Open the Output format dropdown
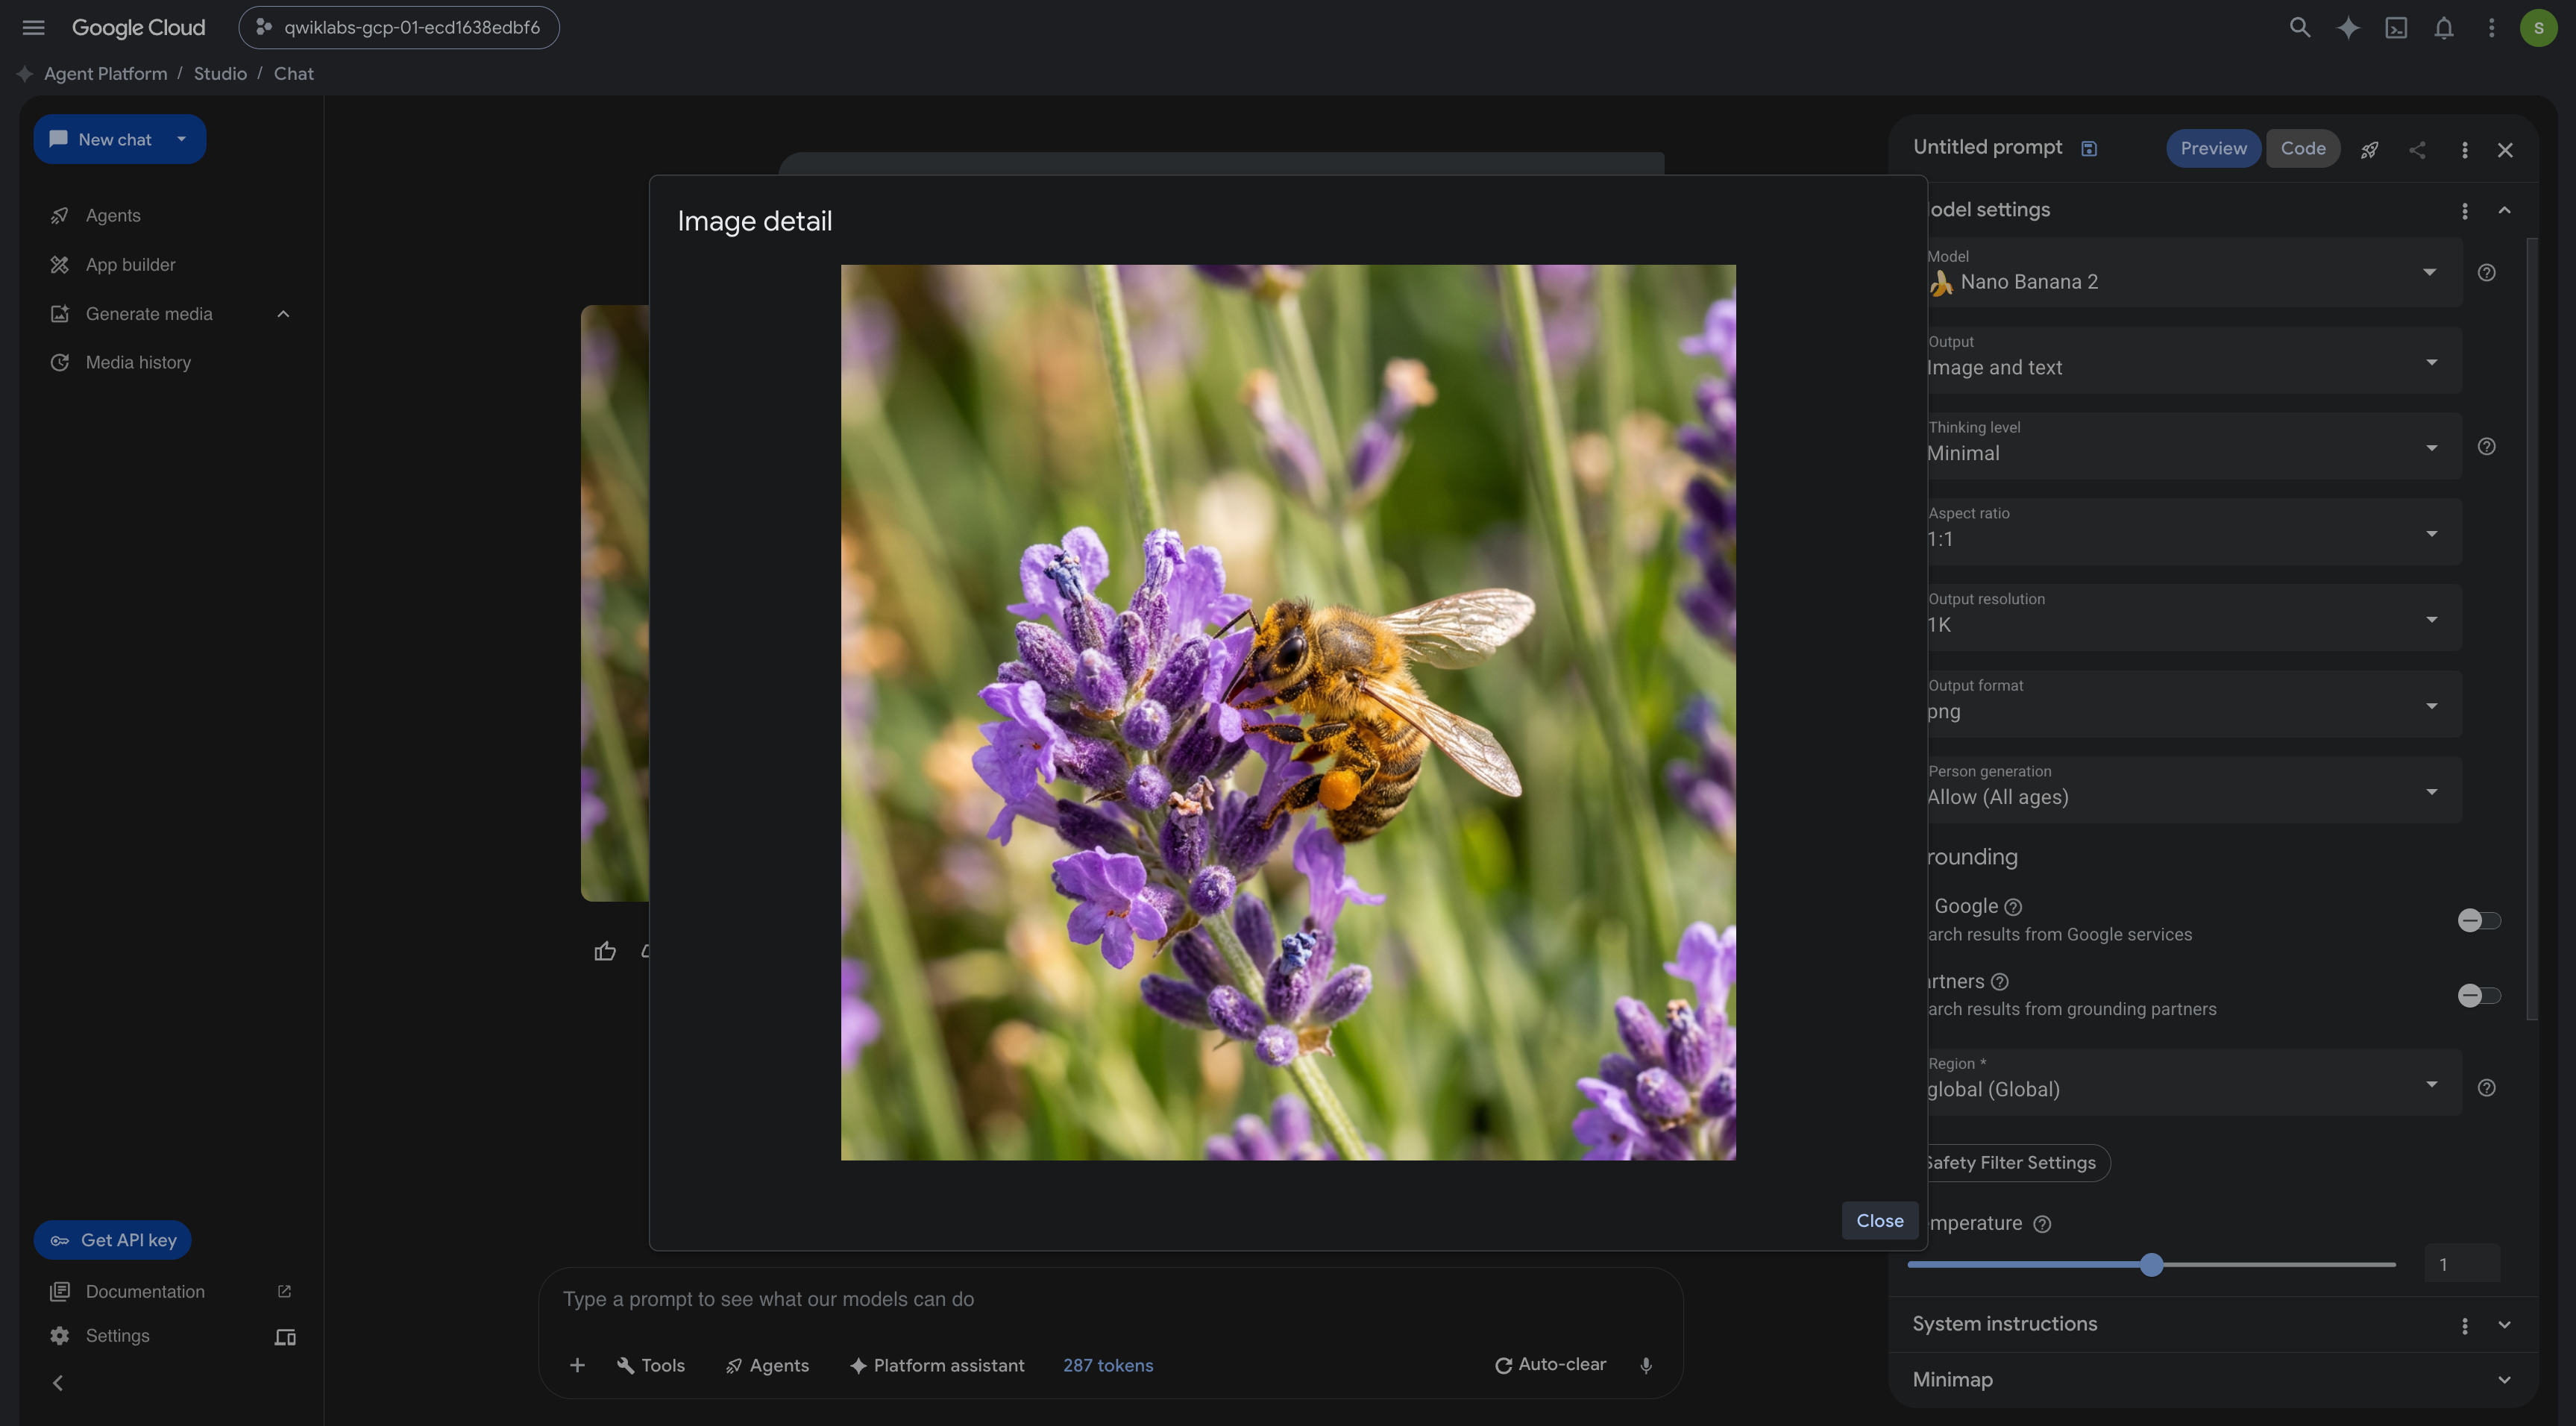2576x1426 pixels. (x=2194, y=703)
